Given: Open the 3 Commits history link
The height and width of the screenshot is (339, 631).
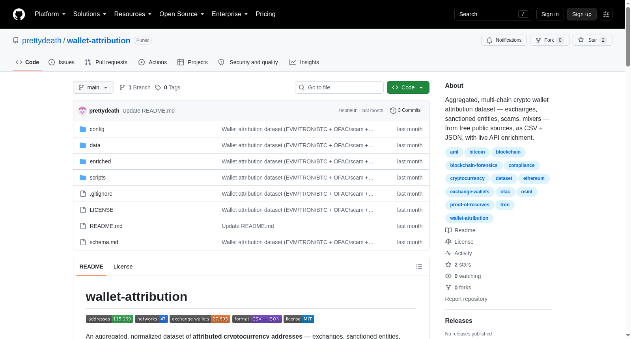Looking at the screenshot, I should pyautogui.click(x=405, y=111).
